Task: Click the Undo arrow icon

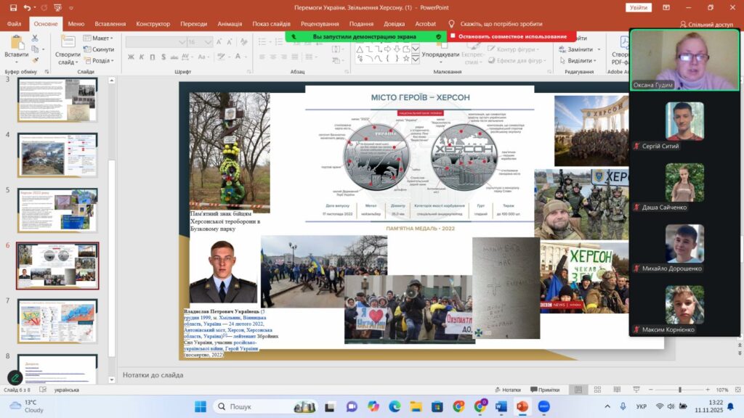Action: click(27, 7)
